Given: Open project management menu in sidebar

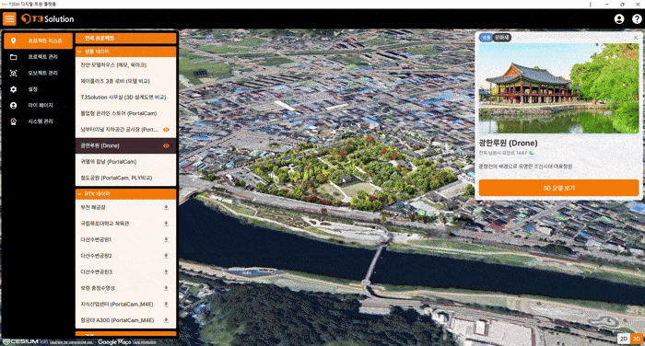Looking at the screenshot, I should (x=42, y=57).
